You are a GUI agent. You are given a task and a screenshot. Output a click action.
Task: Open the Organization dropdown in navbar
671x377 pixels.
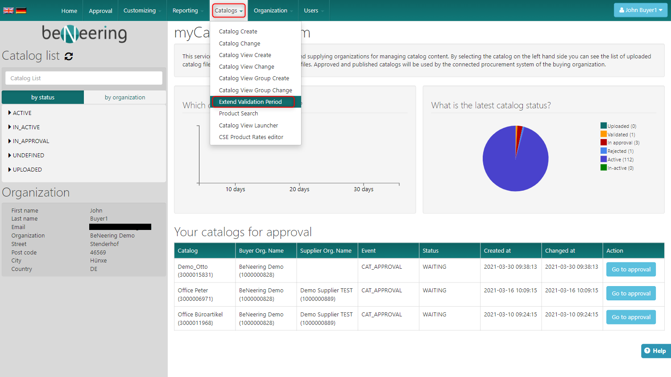pos(273,11)
